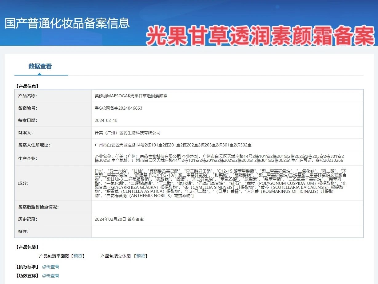Click the 【产品包装】 section heading
This screenshot has height=284, width=378.
click(27, 247)
